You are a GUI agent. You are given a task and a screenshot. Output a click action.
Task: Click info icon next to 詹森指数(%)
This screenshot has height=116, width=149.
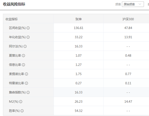(x=28, y=92)
